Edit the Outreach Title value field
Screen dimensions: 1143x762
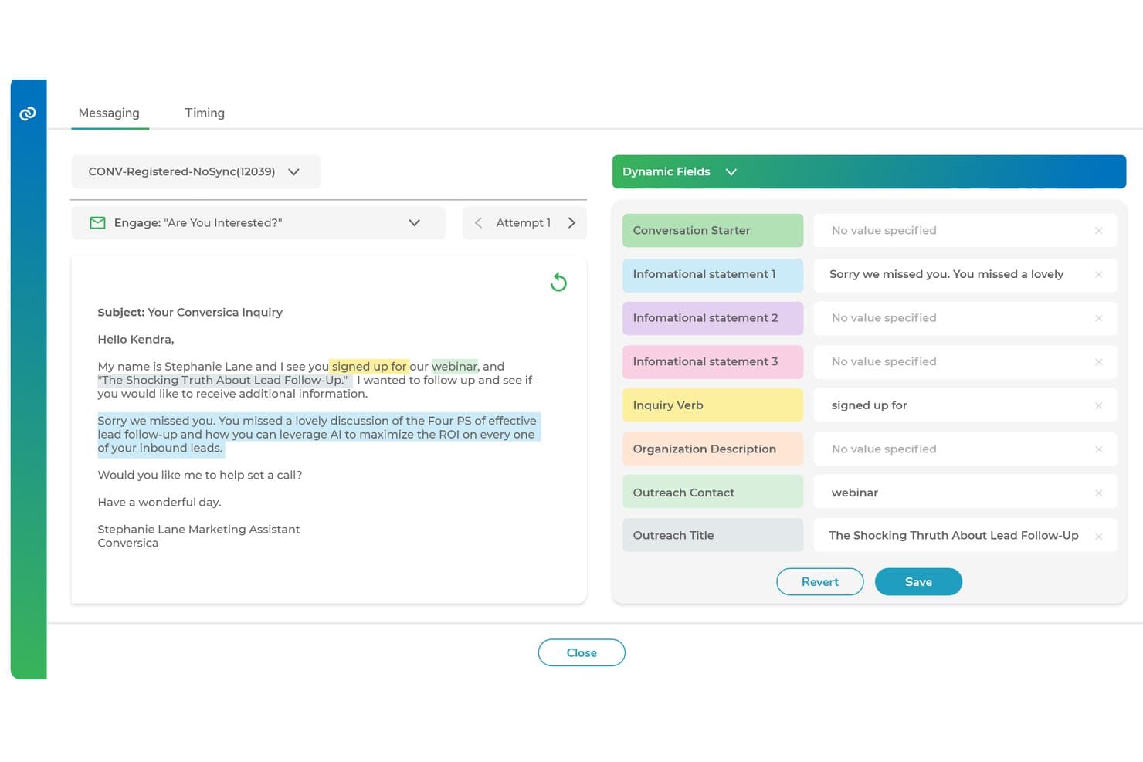(x=965, y=535)
